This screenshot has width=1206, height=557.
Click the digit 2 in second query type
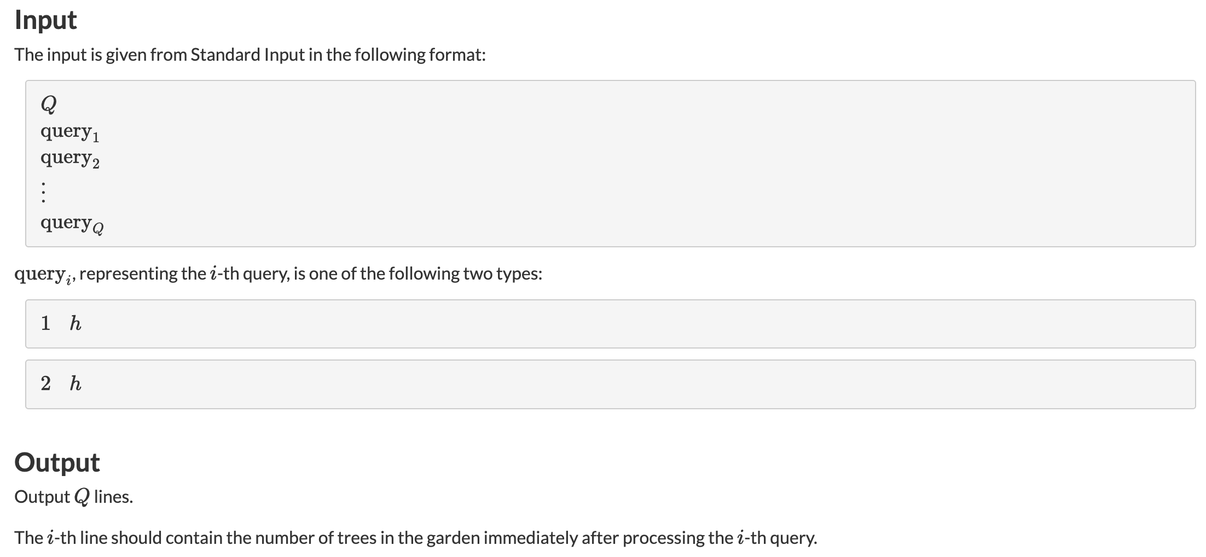point(45,384)
